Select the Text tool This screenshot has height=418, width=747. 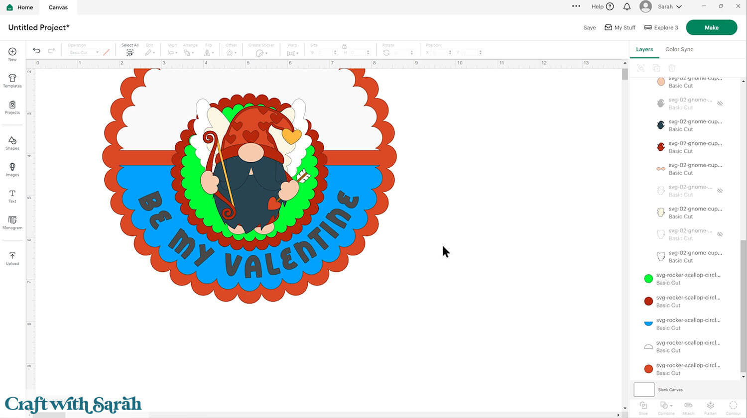12,196
